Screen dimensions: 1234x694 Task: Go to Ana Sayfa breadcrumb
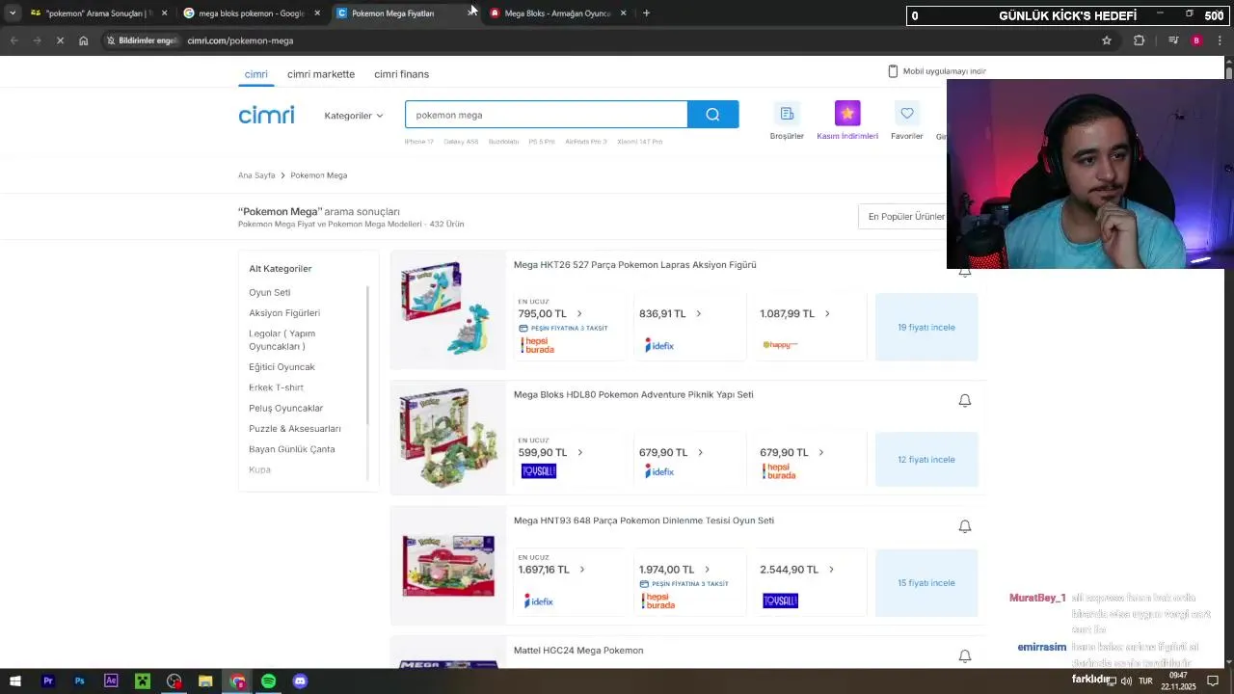click(256, 175)
